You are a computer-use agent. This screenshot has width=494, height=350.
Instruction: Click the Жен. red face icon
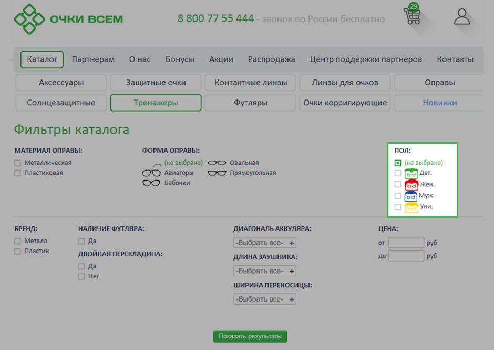411,185
